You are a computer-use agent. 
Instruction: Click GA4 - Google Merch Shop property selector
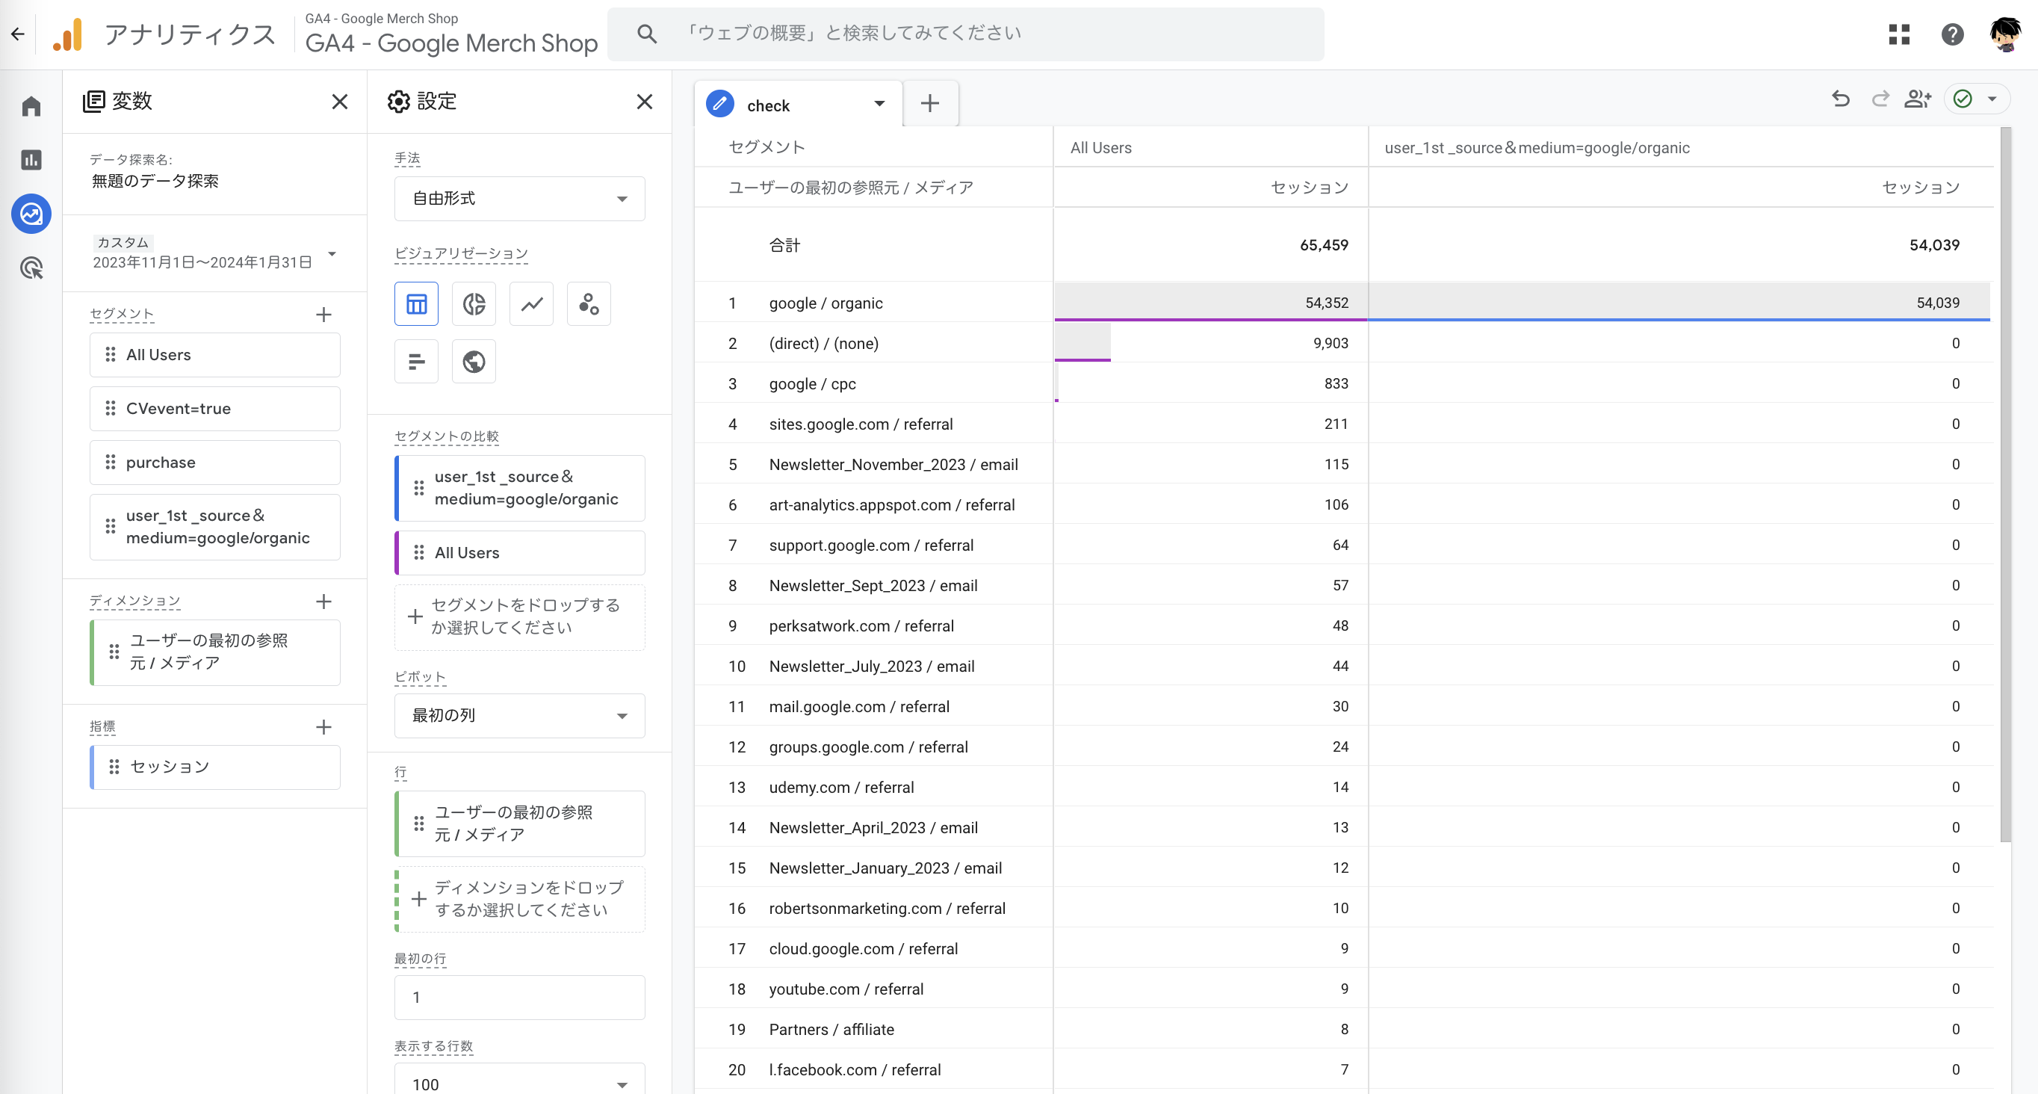[451, 33]
